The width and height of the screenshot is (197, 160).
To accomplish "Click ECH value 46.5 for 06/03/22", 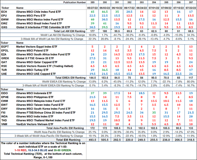I will click(105, 12).
